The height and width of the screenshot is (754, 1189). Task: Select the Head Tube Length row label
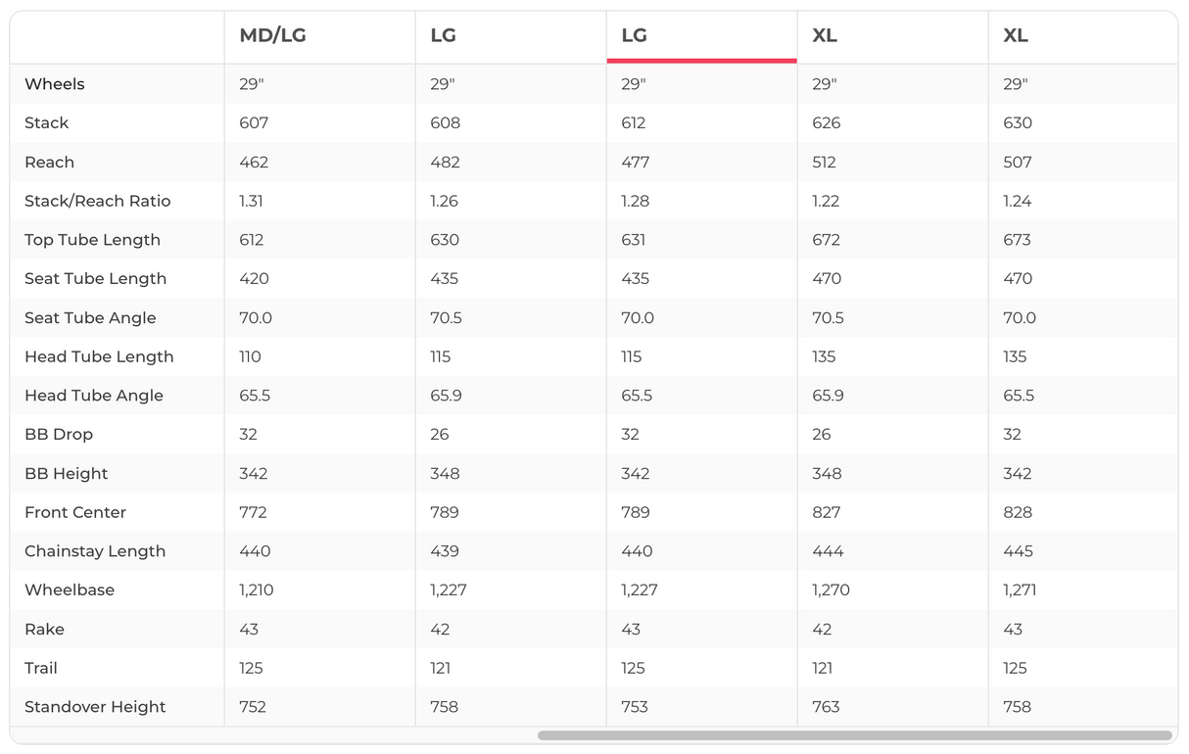(x=99, y=357)
